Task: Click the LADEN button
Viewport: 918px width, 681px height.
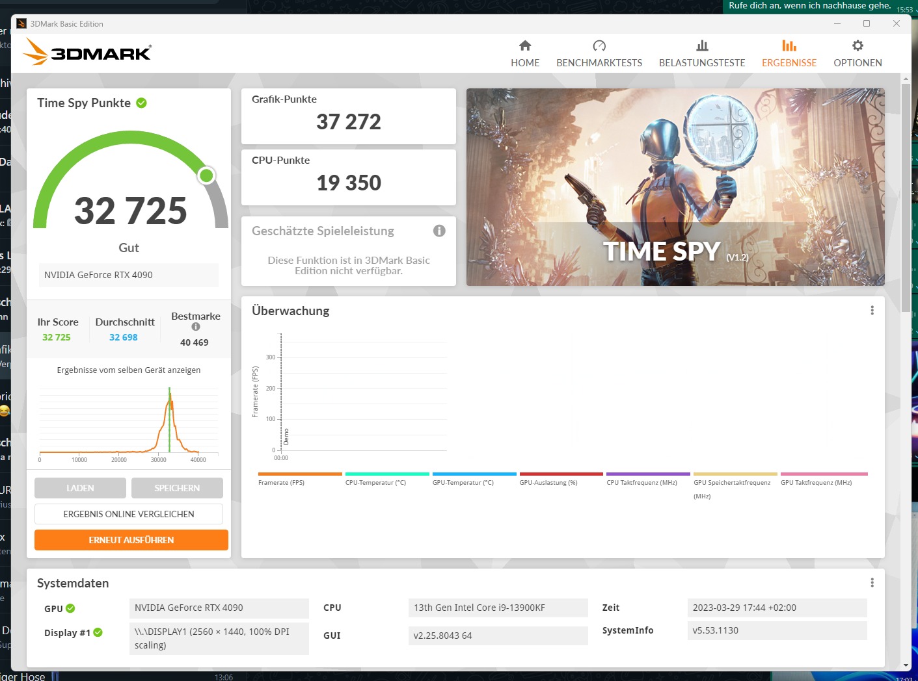Action: (80, 488)
